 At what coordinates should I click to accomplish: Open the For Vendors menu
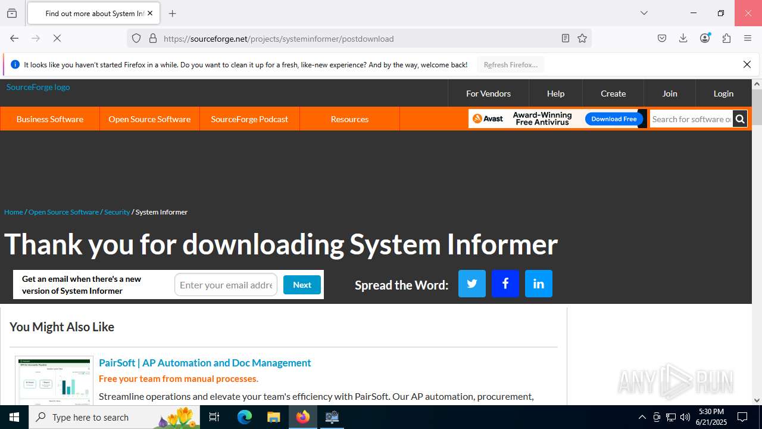pos(488,94)
